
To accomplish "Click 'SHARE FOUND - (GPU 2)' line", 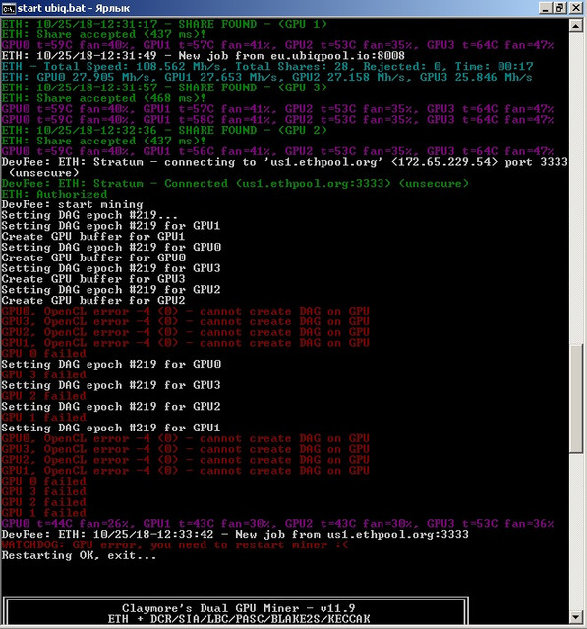I will [164, 130].
